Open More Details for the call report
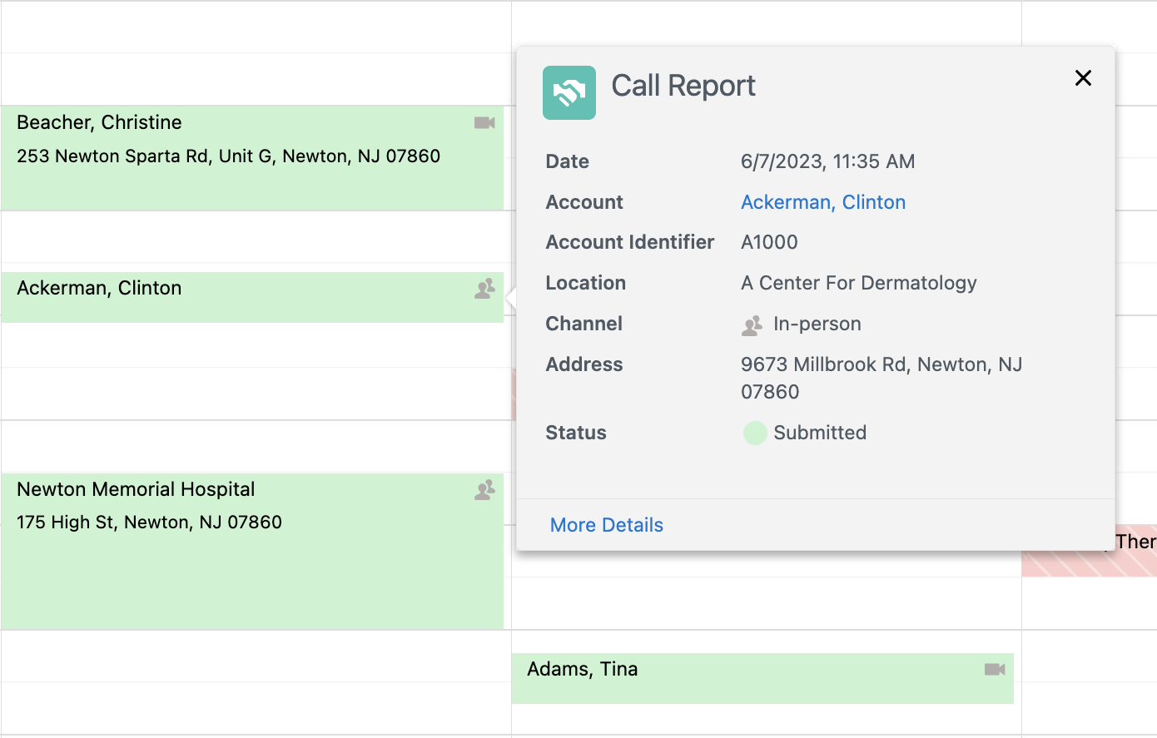This screenshot has width=1157, height=738. click(x=606, y=525)
